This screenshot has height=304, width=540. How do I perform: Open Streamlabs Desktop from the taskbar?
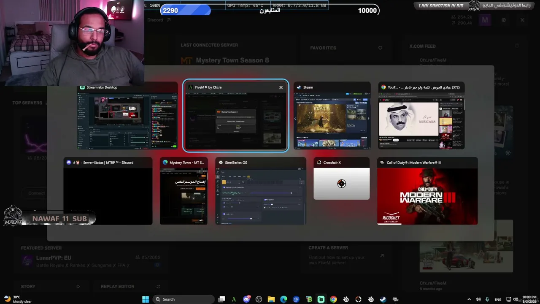click(x=321, y=299)
